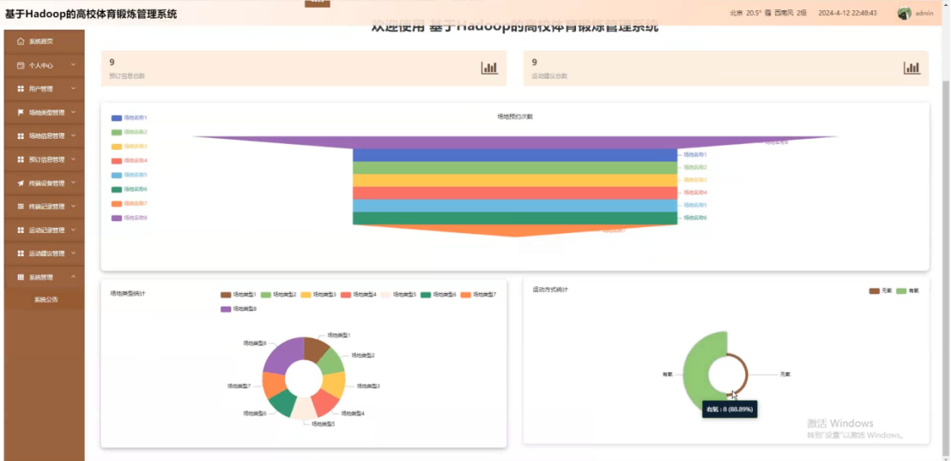The height and width of the screenshot is (461, 951).
Task: Click the grid icon beside 用户管理
Action: pyautogui.click(x=21, y=88)
